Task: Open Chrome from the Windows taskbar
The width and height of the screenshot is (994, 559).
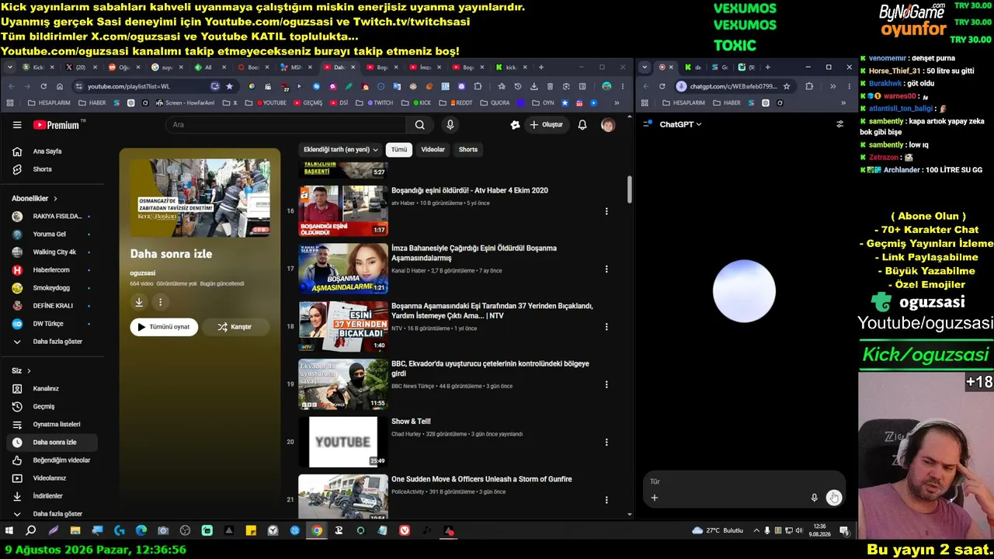Action: click(x=317, y=531)
